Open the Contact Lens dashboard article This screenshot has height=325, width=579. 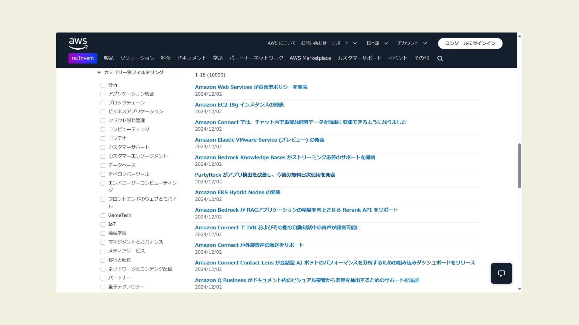point(335,263)
